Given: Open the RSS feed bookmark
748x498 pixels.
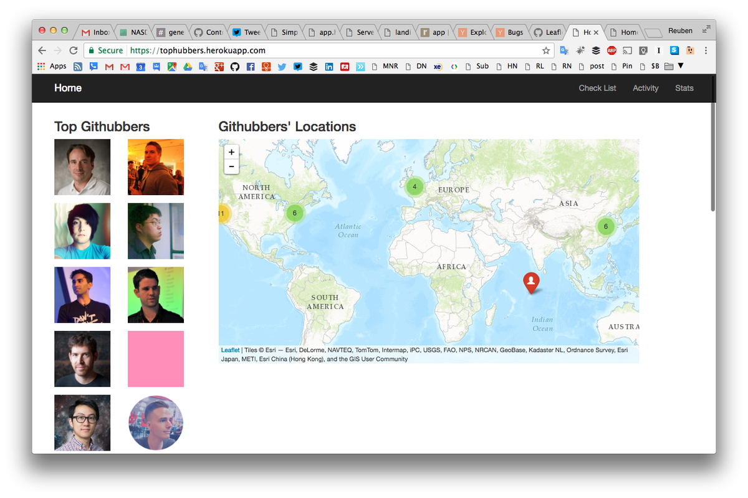Looking at the screenshot, I should coord(78,66).
